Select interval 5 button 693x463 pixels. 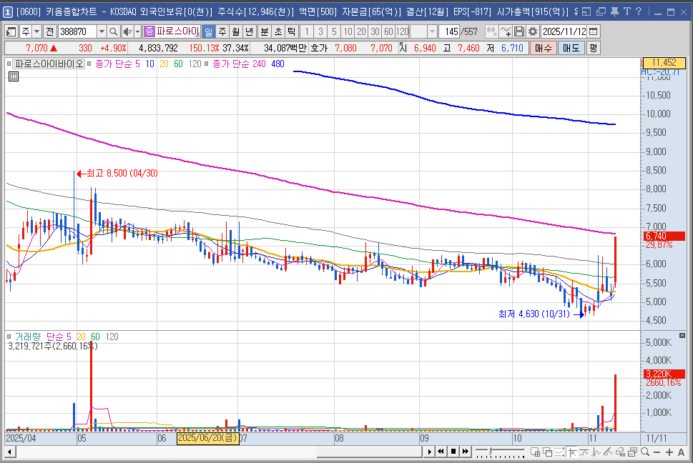[334, 31]
